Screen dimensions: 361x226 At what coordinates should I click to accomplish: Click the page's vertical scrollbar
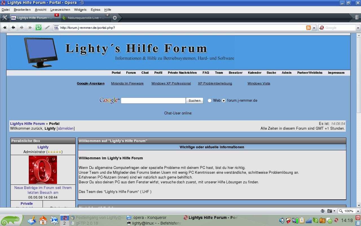(359, 120)
